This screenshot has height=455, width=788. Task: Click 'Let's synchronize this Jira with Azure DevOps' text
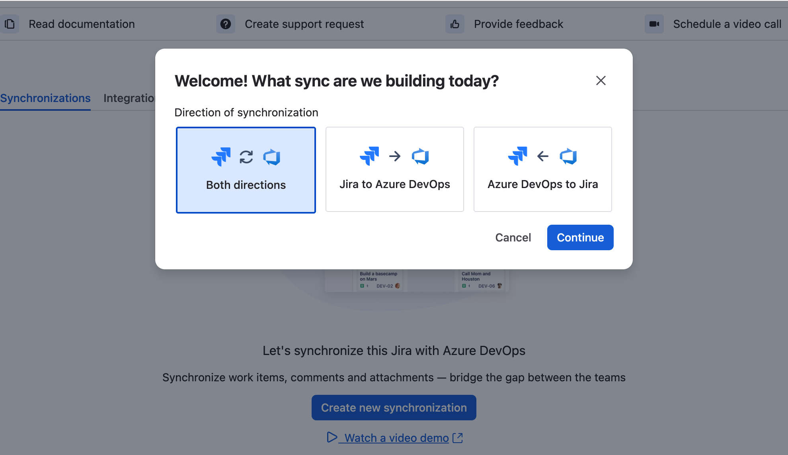394,351
